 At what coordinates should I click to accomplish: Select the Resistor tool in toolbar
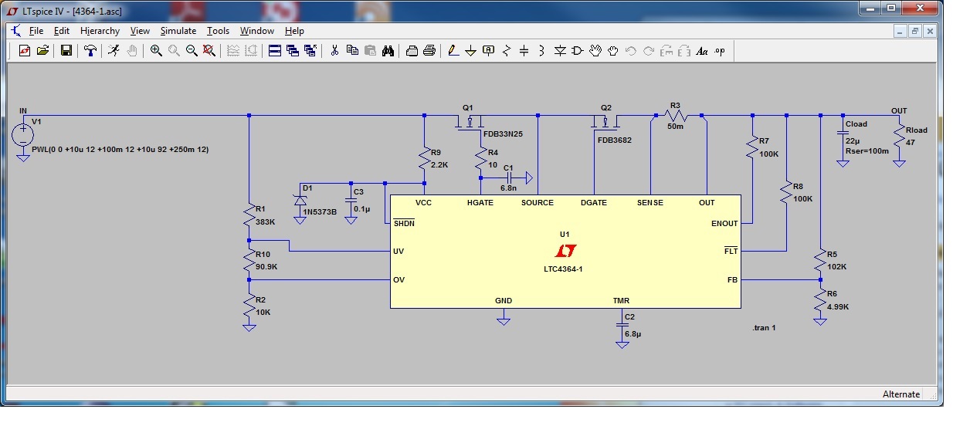point(507,51)
